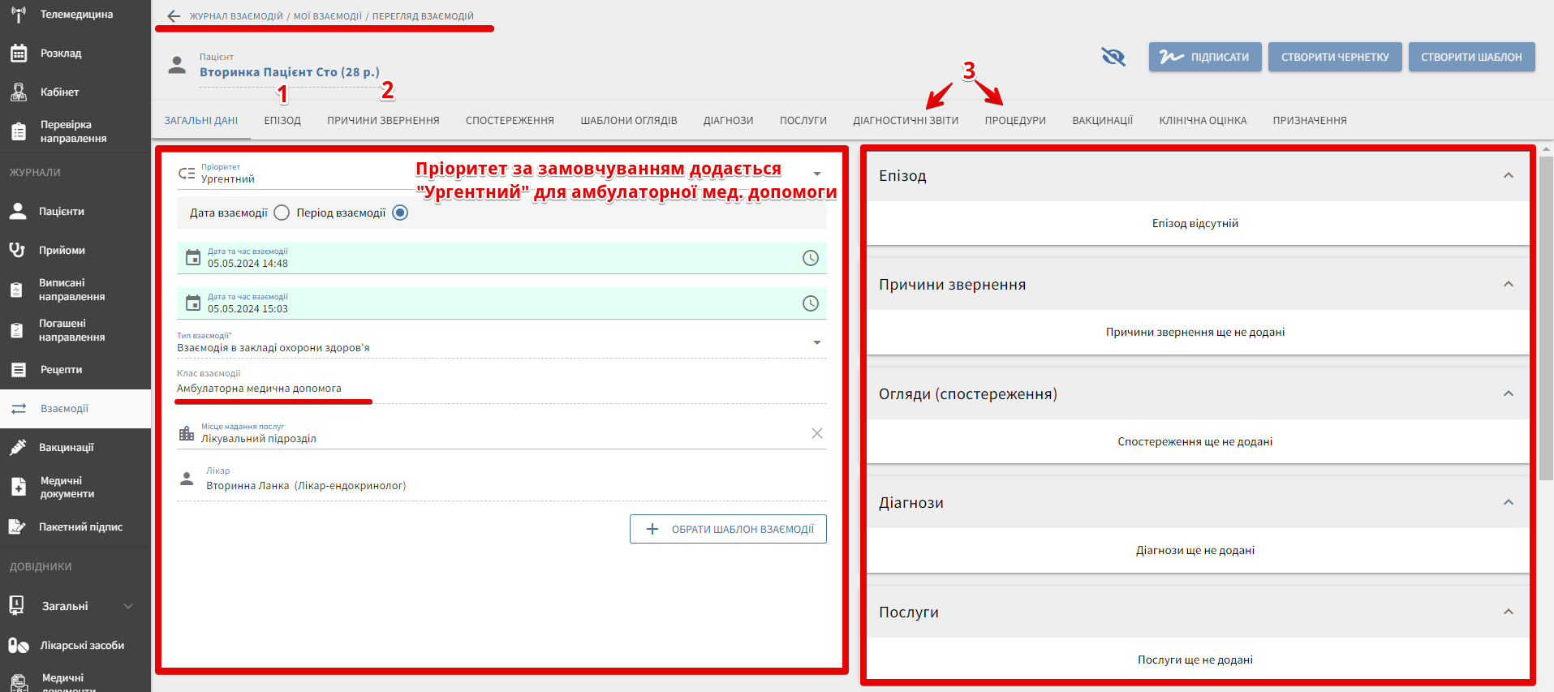Open Рецепти from the sidebar
This screenshot has width=1554, height=692.
click(61, 370)
